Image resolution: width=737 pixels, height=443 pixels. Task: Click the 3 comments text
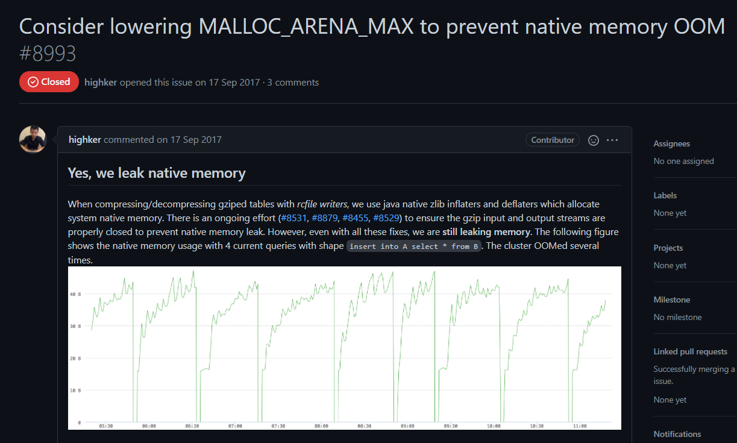point(293,82)
